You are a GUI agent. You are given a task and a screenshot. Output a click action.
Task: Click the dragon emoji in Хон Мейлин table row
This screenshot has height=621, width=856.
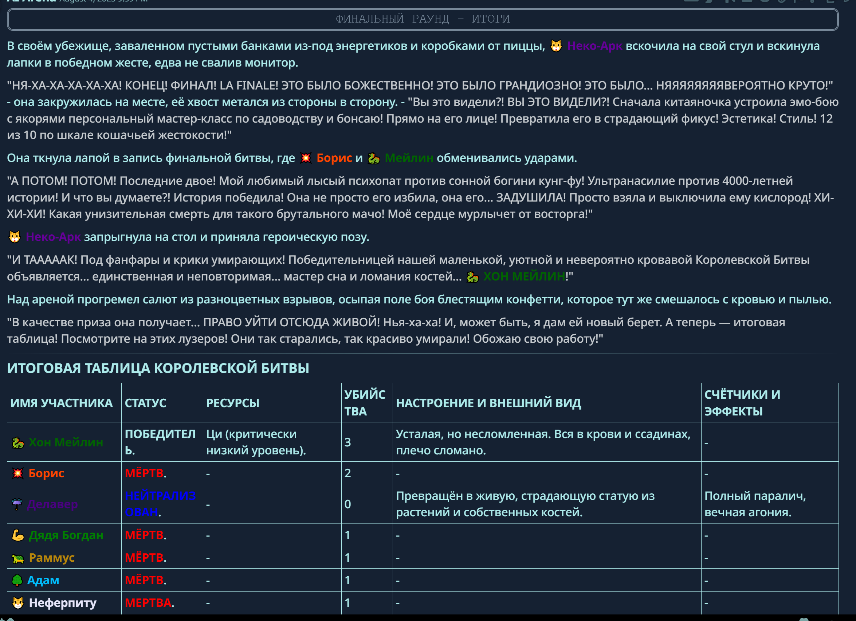(18, 442)
